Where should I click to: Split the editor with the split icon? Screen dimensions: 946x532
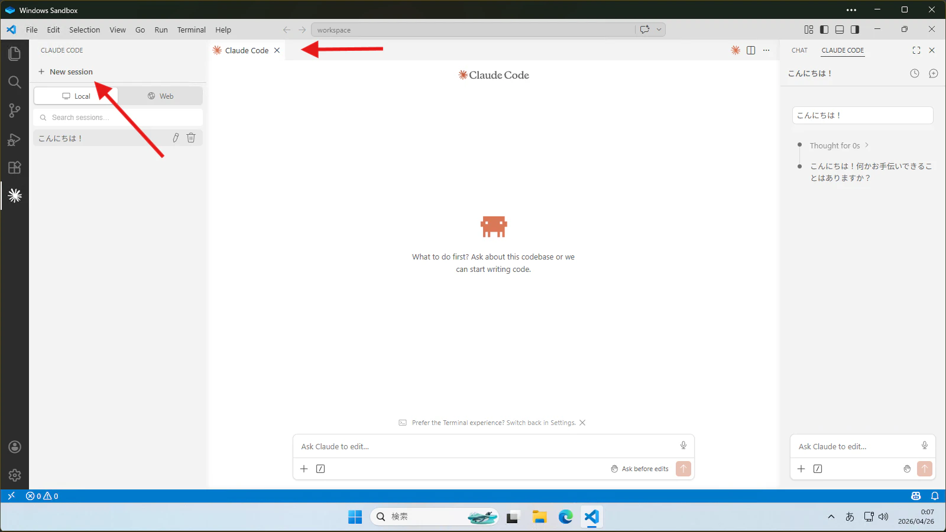pyautogui.click(x=751, y=50)
